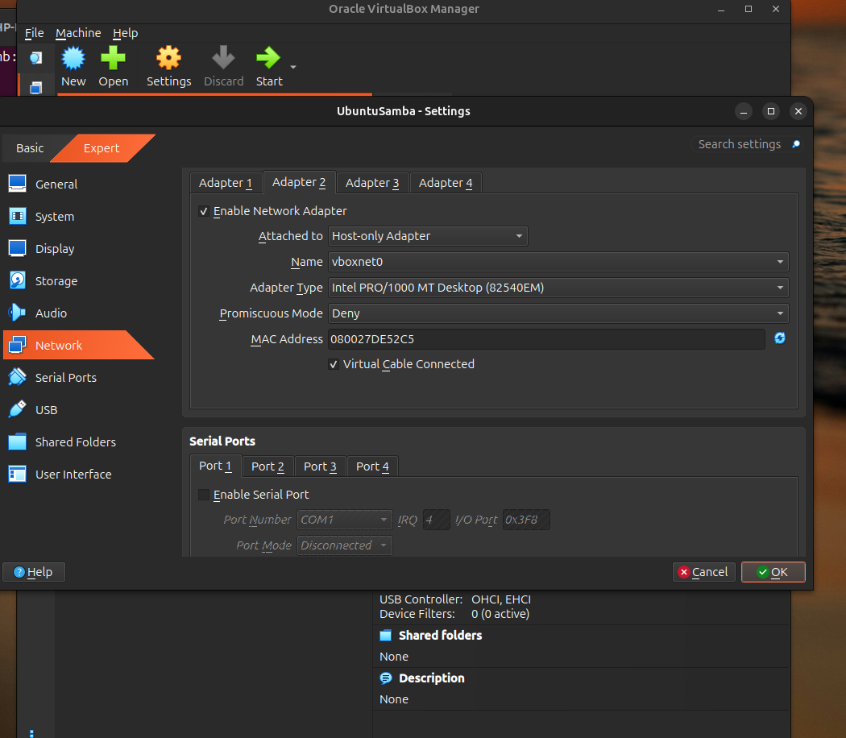This screenshot has height=738, width=846.
Task: Open the Attached to dropdown
Action: coord(428,236)
